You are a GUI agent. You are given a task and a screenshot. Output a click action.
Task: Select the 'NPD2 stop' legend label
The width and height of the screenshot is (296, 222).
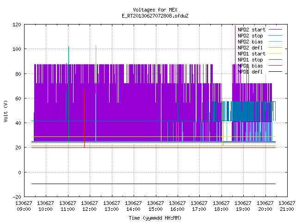250,36
